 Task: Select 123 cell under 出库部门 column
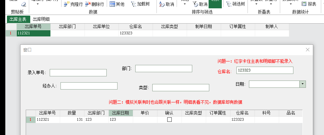click(x=97, y=120)
